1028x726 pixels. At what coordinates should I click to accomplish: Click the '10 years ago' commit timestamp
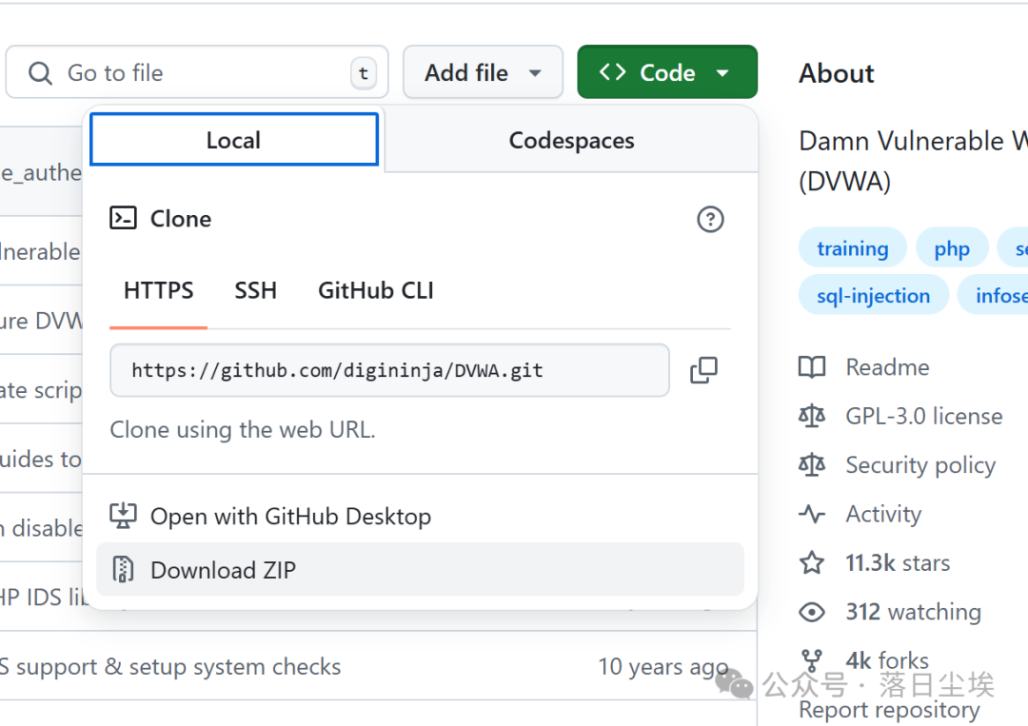point(662,667)
